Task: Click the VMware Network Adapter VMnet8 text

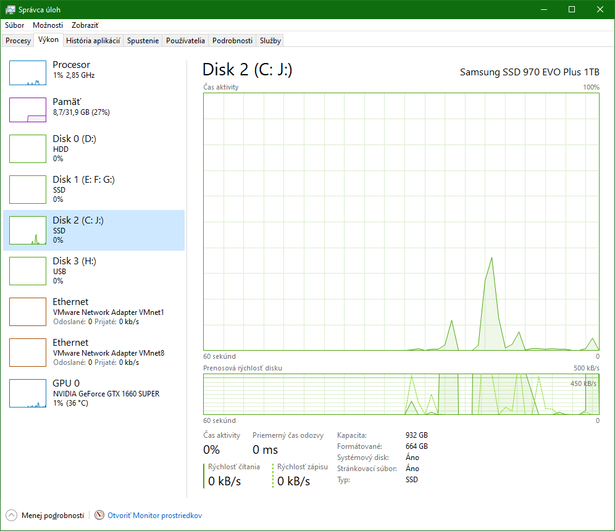Action: coord(109,353)
